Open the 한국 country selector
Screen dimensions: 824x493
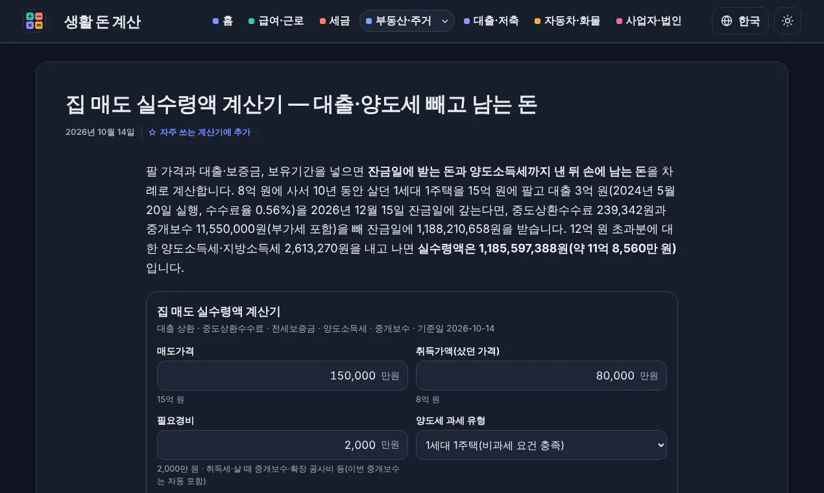tap(740, 21)
